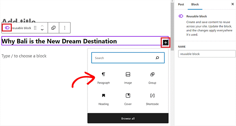Select the Shortcode block
This screenshot has width=236, height=126.
[152, 99]
